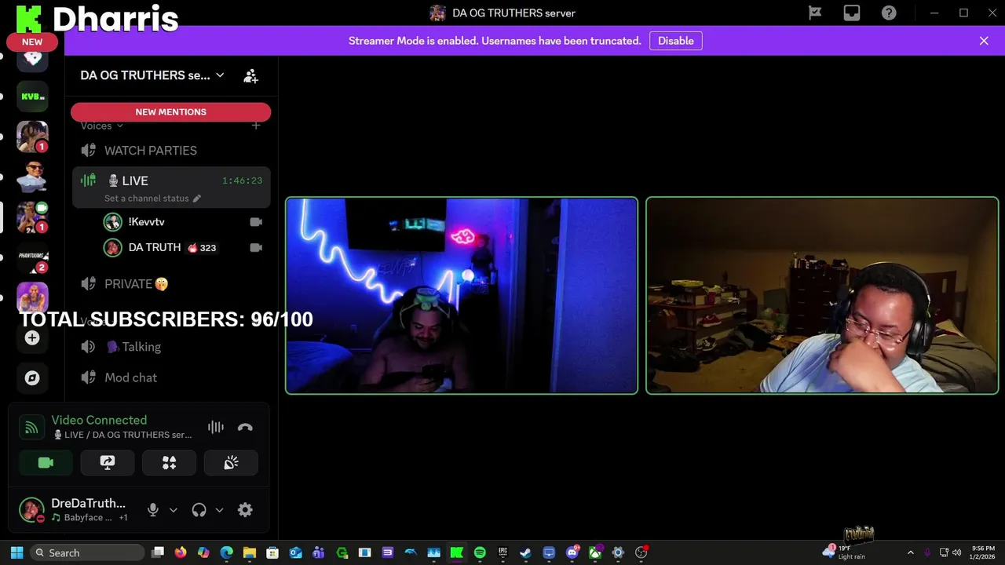Add a server with plus icon
The height and width of the screenshot is (565, 1005).
coord(32,338)
